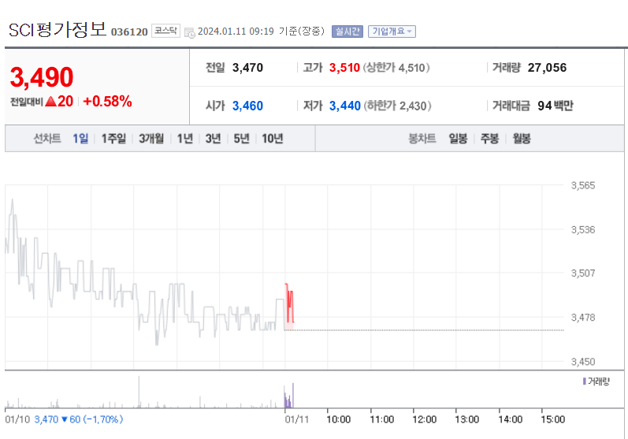This screenshot has height=439, width=628.
Task: Click the 실시간 badge button
Action: [x=347, y=32]
